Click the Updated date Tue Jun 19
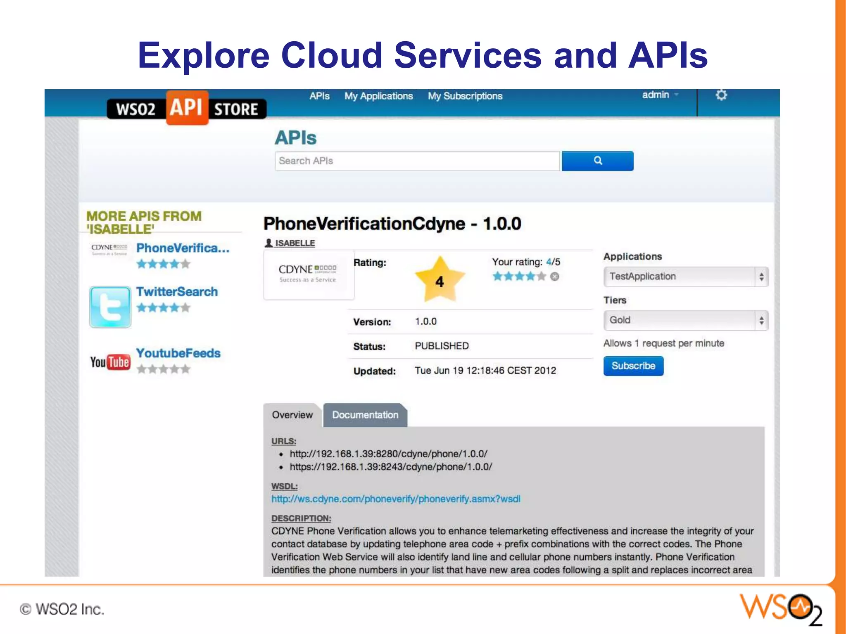Viewport: 846px width, 634px height. pos(485,371)
